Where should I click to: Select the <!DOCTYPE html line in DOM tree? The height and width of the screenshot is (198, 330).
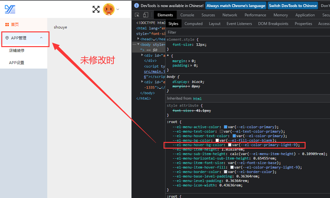(x=151, y=23)
